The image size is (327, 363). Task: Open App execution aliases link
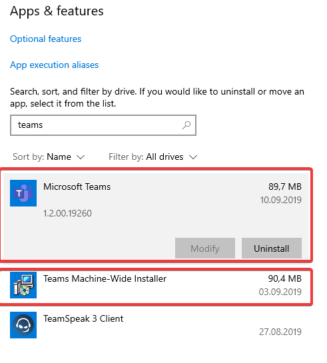pos(54,65)
